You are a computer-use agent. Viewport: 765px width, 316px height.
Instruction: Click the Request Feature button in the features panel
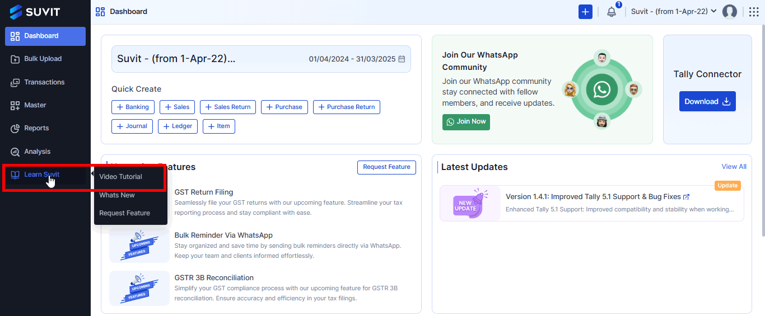tap(387, 167)
